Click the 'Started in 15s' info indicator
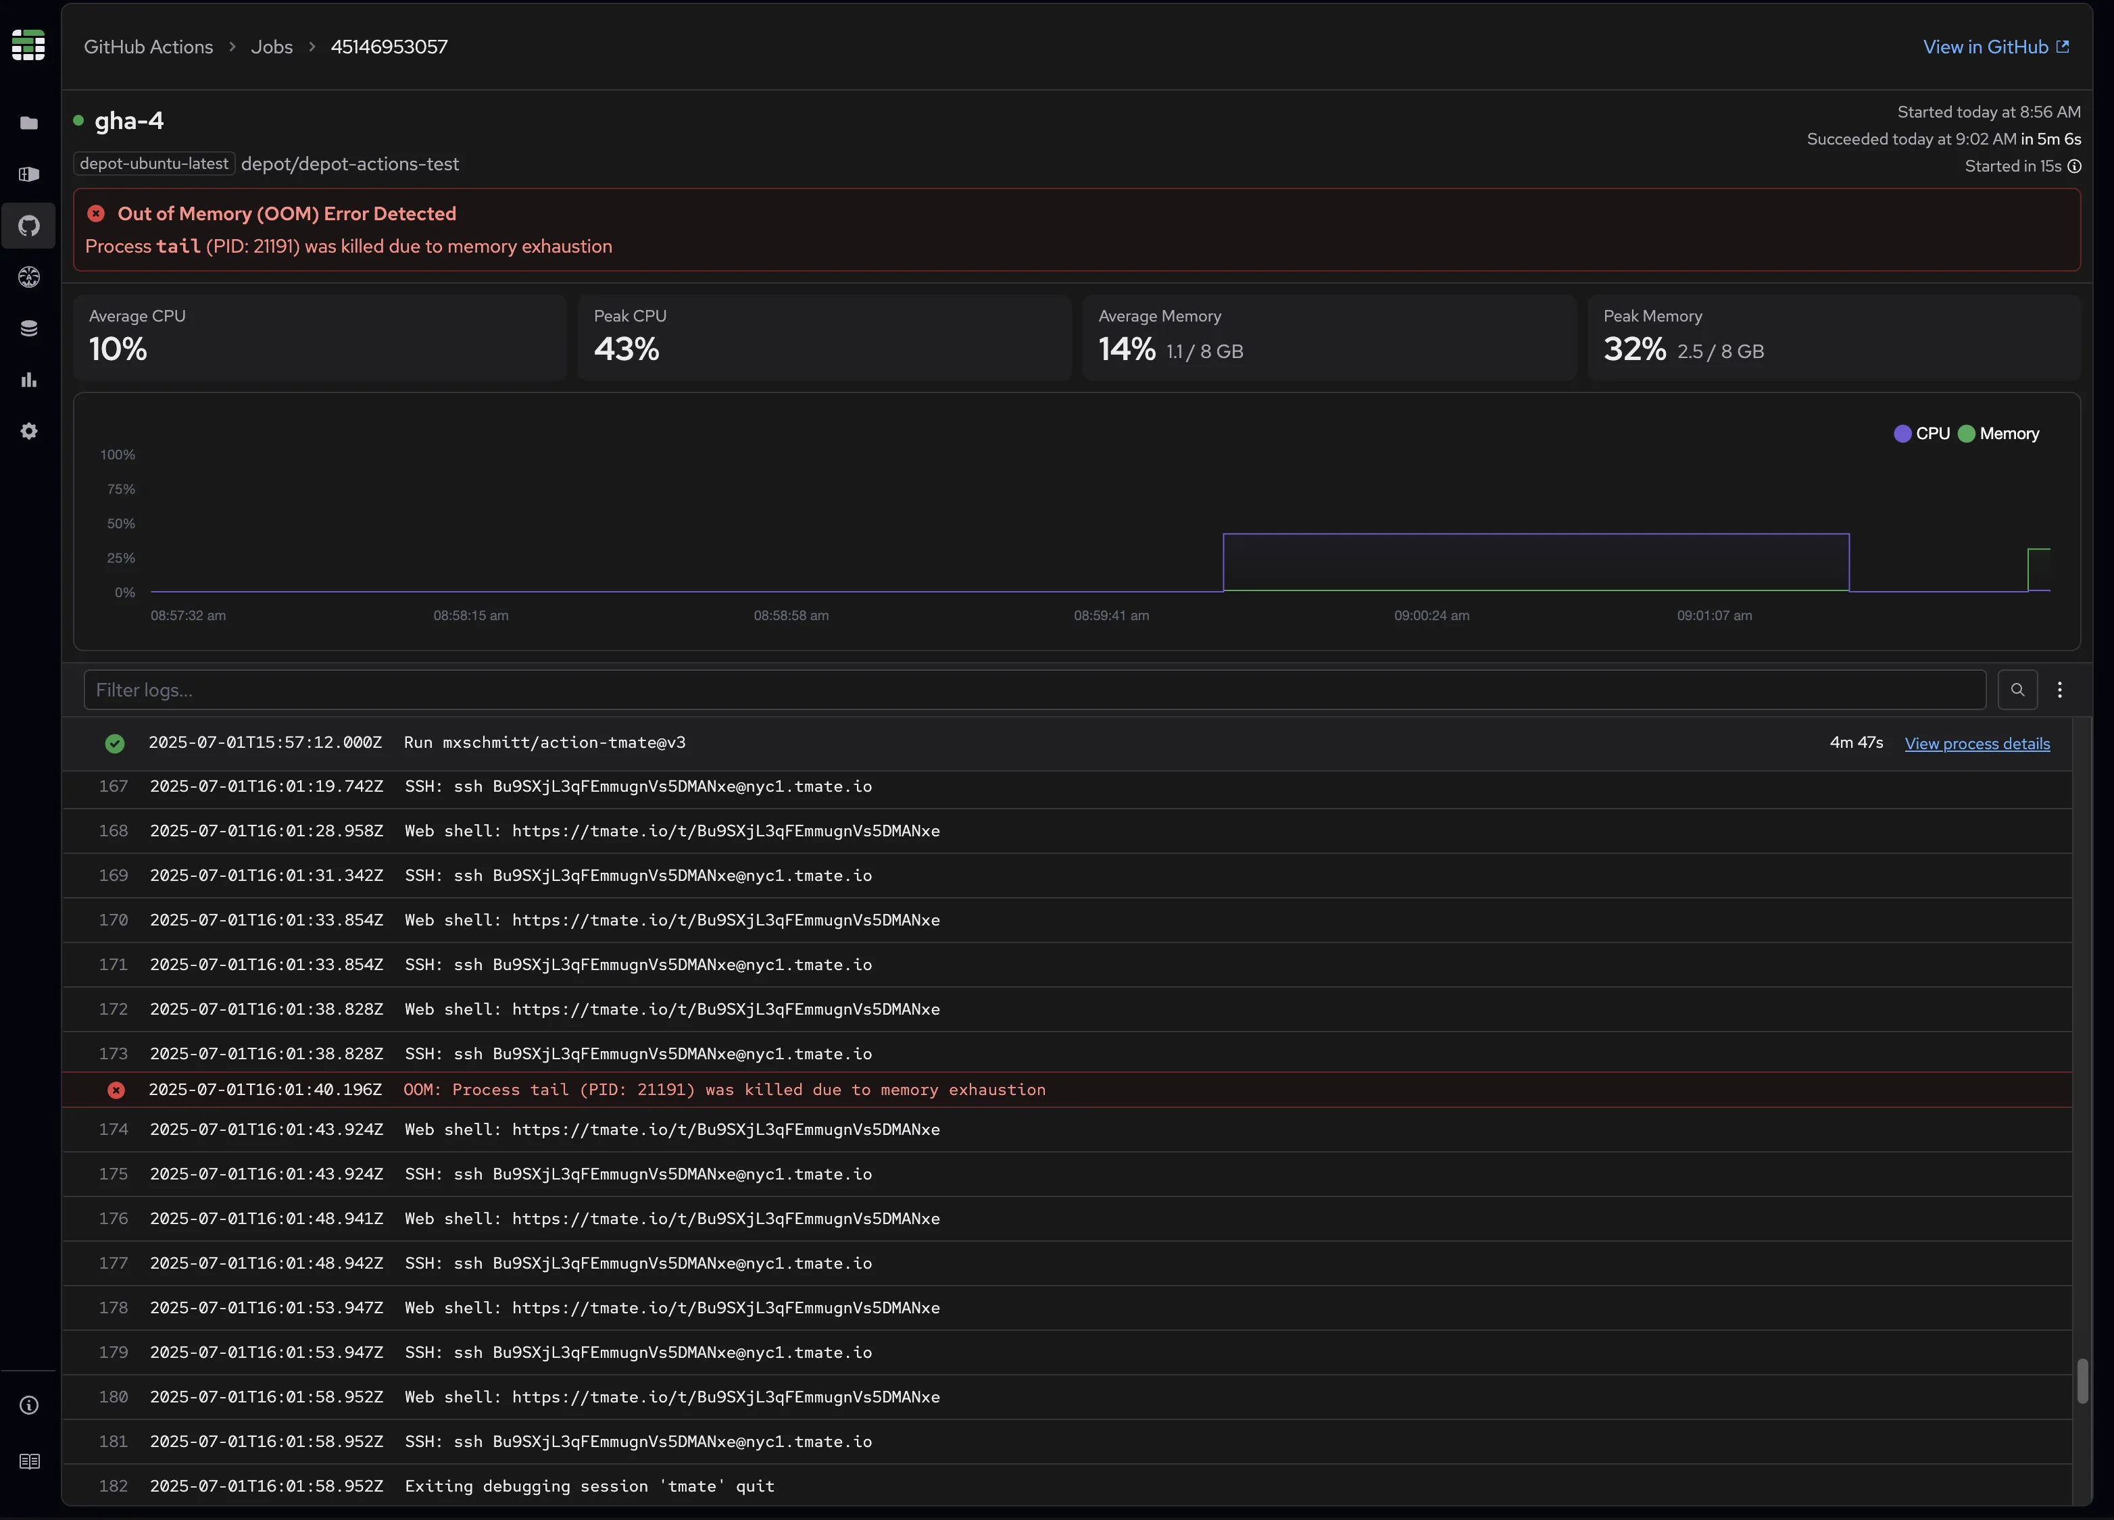The image size is (2114, 1520). 2075,166
